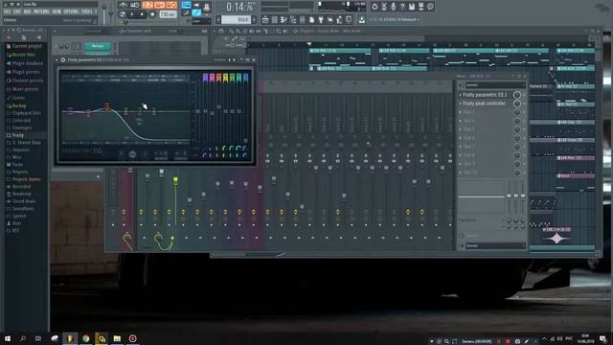Click the orange band 3 node on EQ curve
This screenshot has height=345, width=613.
[107, 106]
